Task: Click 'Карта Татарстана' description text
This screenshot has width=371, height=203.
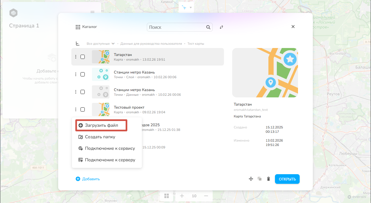Action: click(247, 116)
